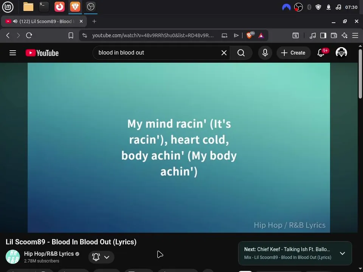Click the Create button

[x=293, y=53]
